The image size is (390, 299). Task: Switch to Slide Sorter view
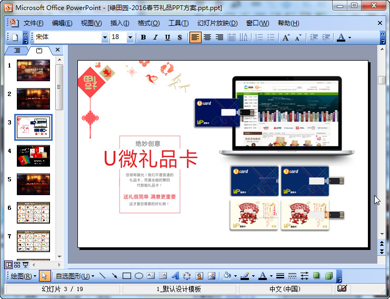click(x=17, y=265)
